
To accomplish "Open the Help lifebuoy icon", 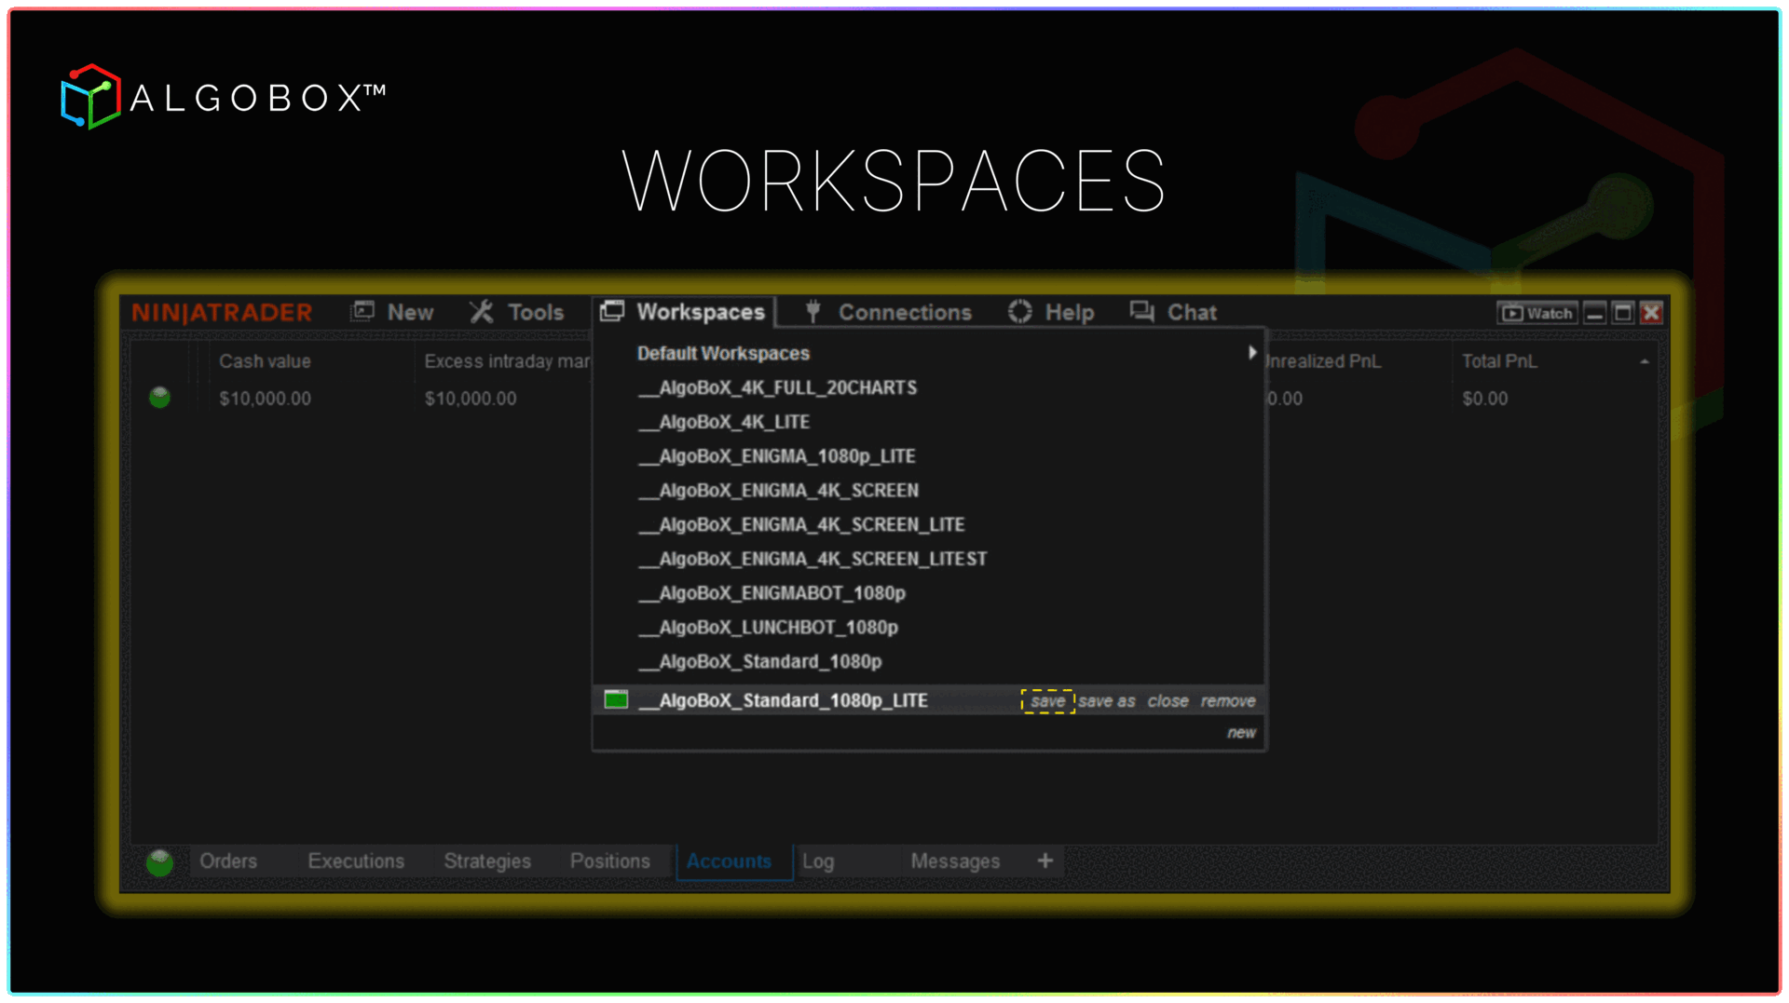I will [1019, 312].
